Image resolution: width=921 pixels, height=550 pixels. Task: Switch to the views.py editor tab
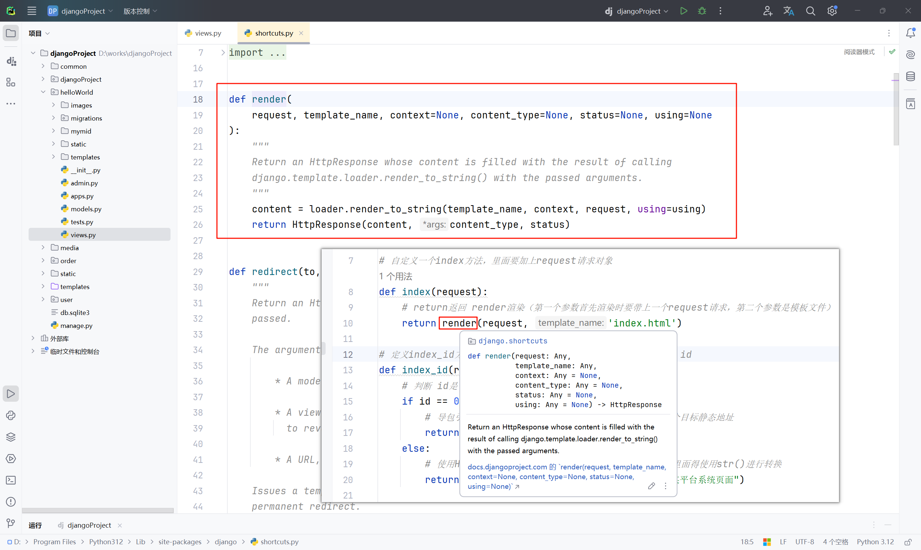(203, 33)
